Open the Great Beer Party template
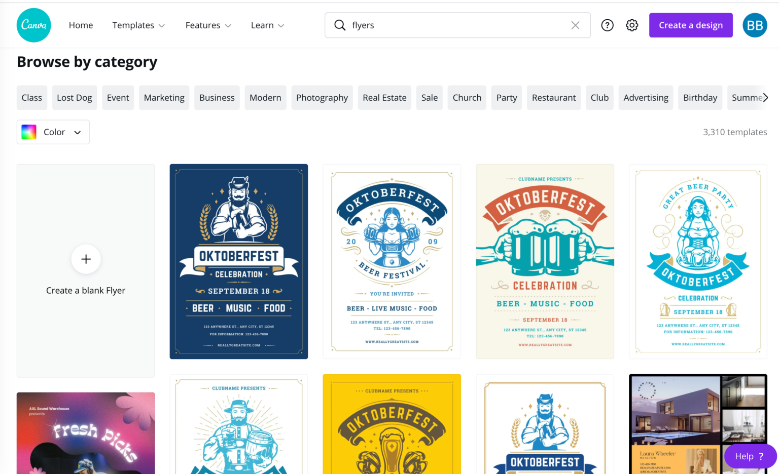The image size is (779, 474). pyautogui.click(x=698, y=261)
